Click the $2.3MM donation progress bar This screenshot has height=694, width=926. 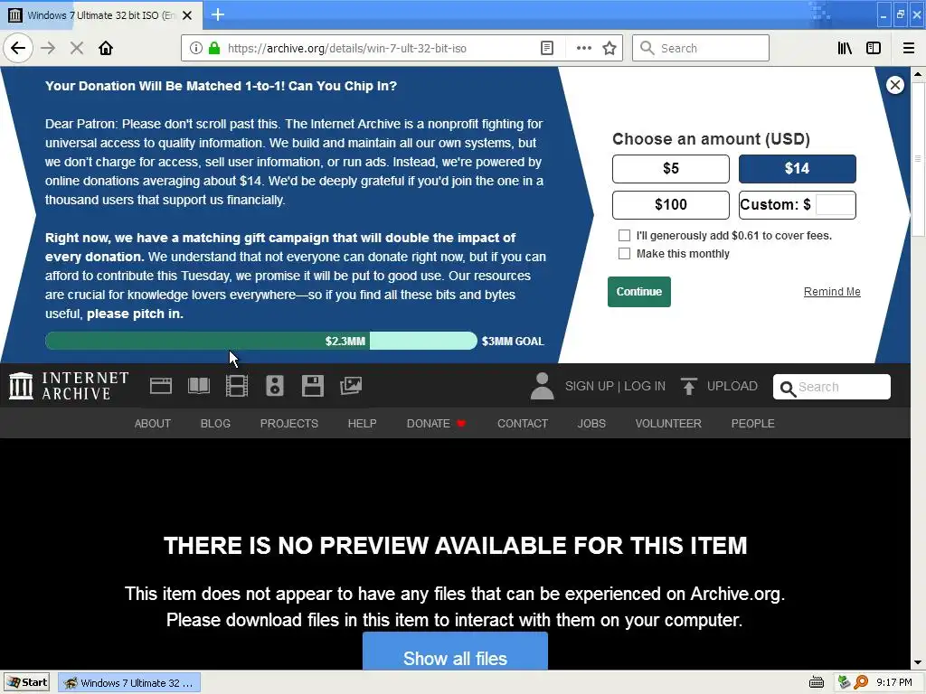(261, 341)
